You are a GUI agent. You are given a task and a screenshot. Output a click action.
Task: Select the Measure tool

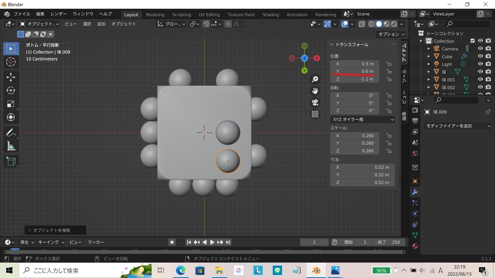(11, 146)
